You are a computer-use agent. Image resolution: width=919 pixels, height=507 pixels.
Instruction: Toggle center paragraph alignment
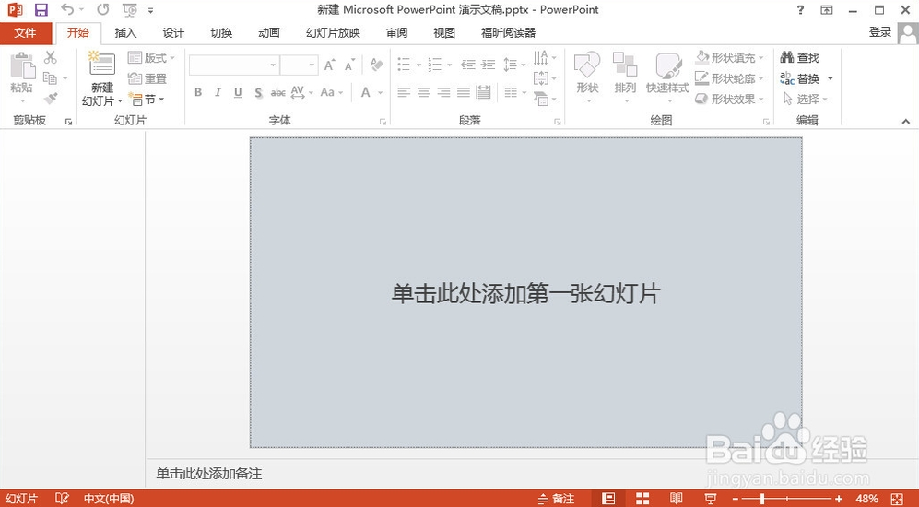pyautogui.click(x=424, y=92)
